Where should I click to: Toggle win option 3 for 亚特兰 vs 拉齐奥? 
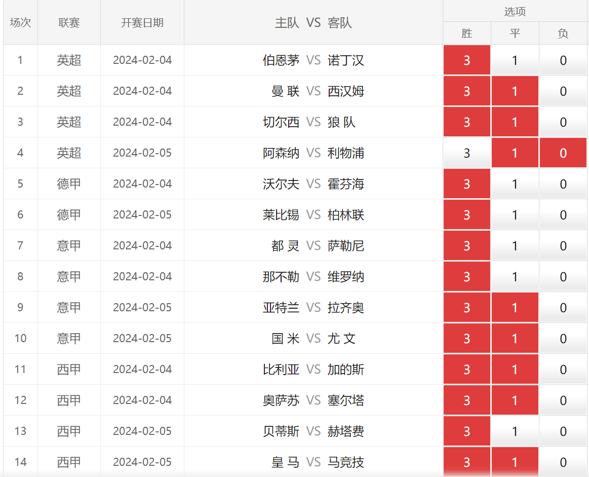466,308
